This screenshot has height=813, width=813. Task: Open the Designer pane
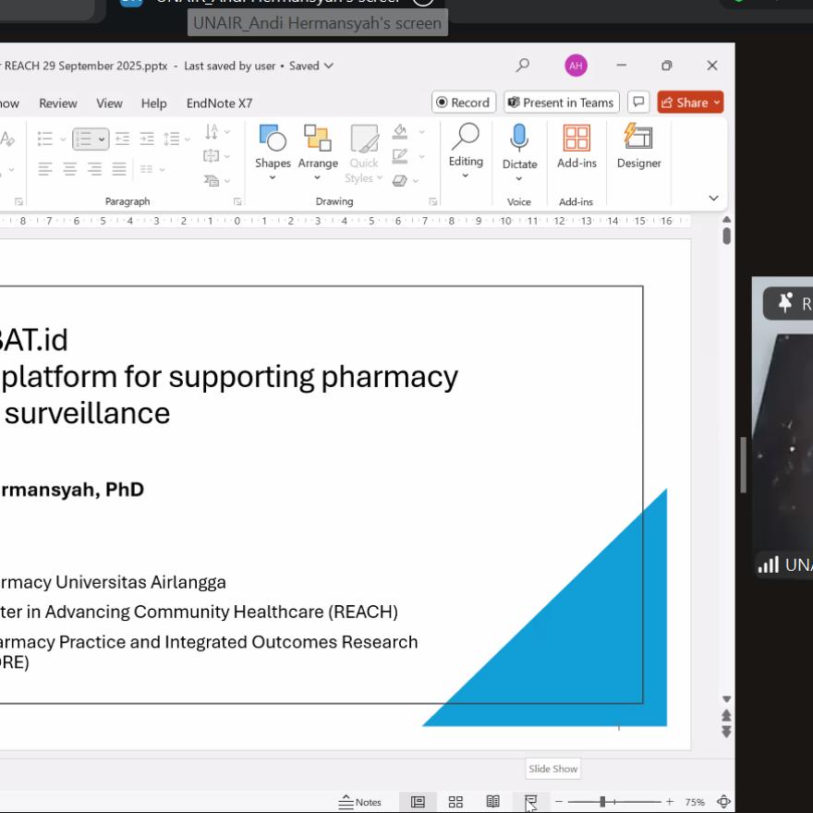pos(638,139)
